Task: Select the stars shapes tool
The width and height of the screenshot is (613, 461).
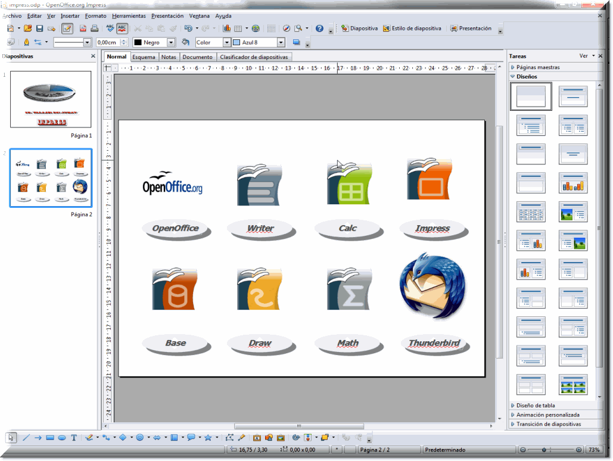Action: pyautogui.click(x=208, y=438)
